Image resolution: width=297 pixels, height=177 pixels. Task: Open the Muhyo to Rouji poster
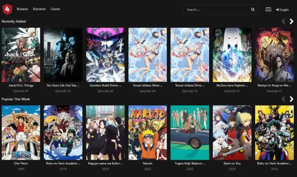(x=274, y=55)
